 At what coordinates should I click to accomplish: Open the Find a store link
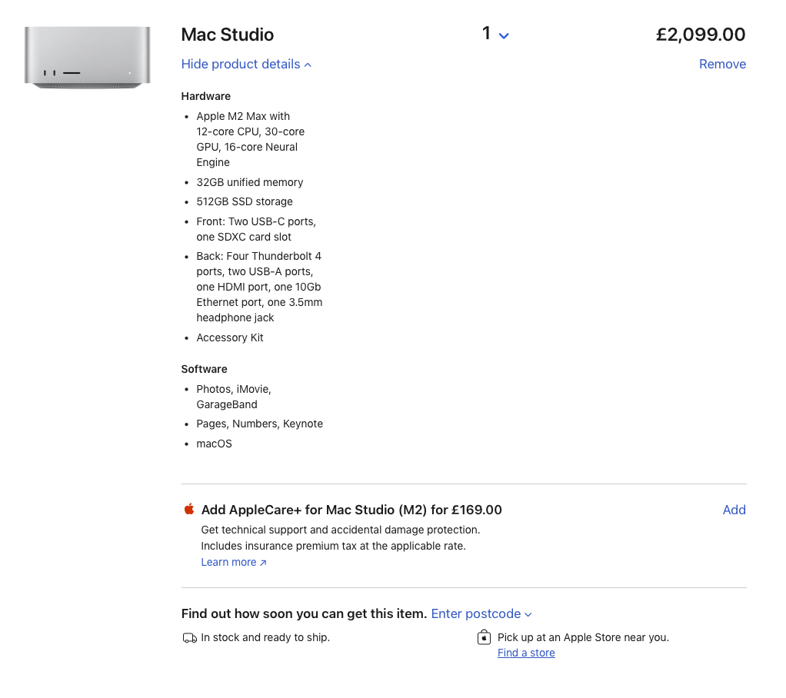tap(526, 653)
